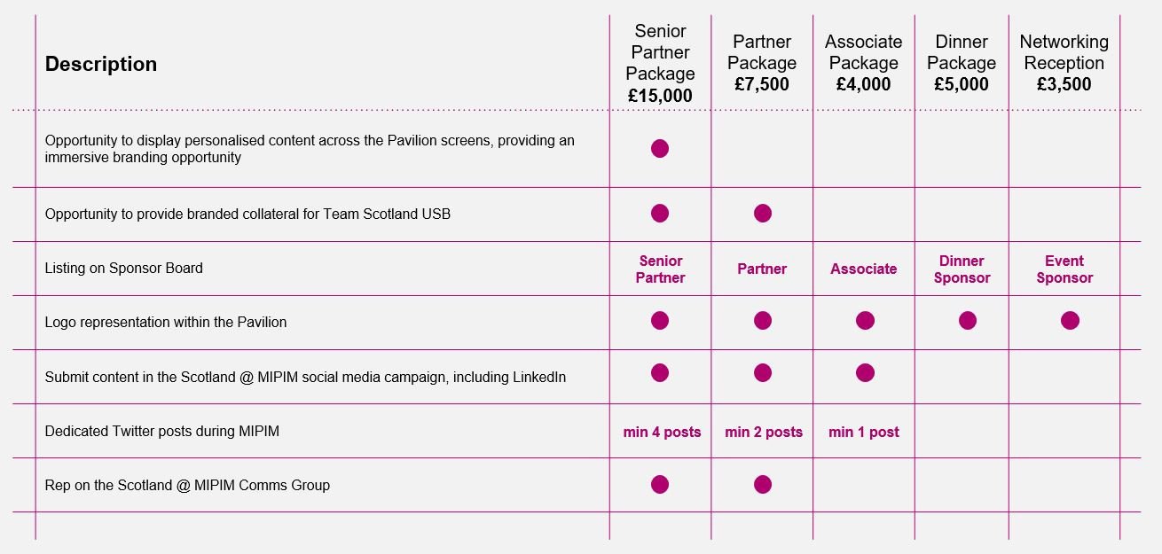Click Senior Partner dot for branded USB collateral
This screenshot has width=1162, height=554.
point(660,214)
